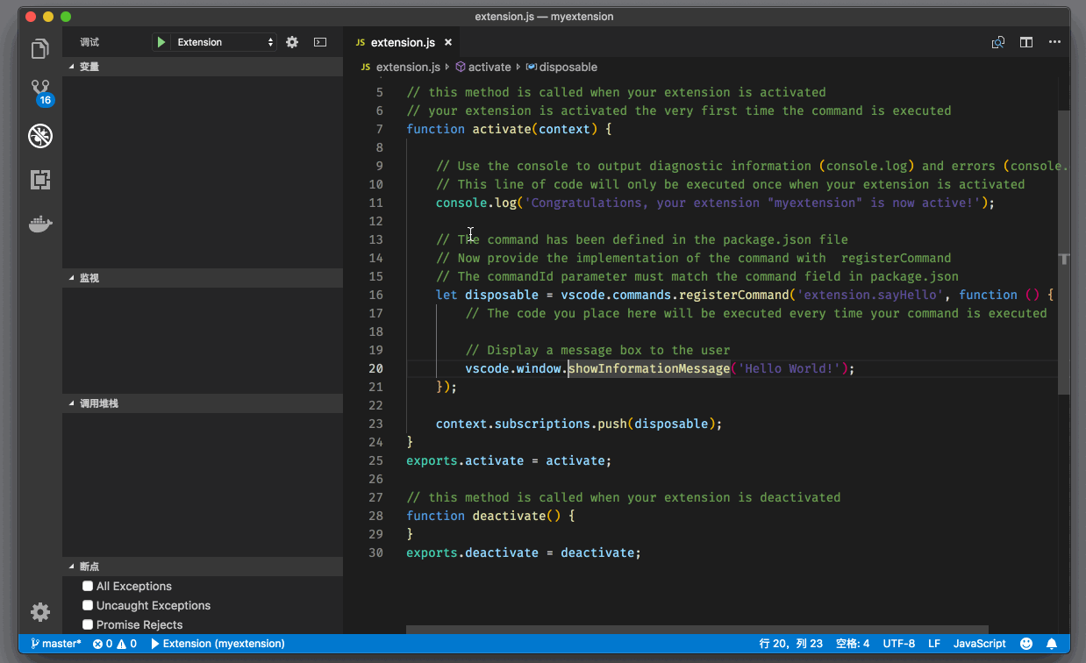Open the Explorer files icon
The width and height of the screenshot is (1086, 663).
[40, 49]
